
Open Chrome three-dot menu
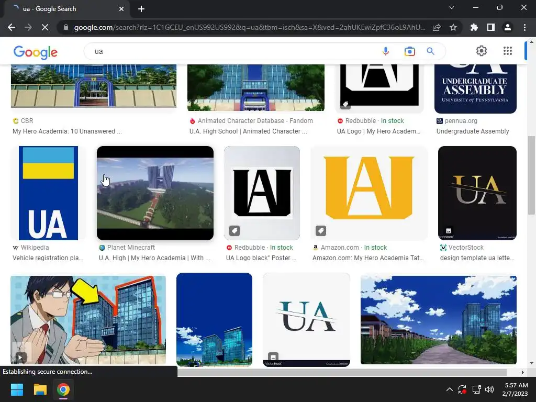click(x=524, y=27)
